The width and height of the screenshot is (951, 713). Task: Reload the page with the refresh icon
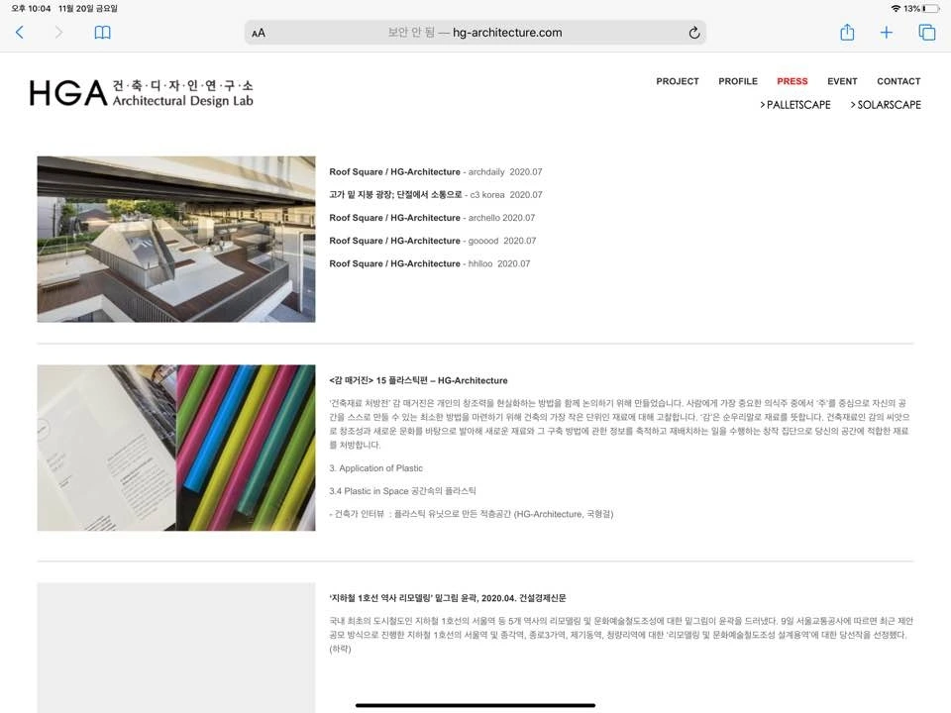[x=694, y=33]
